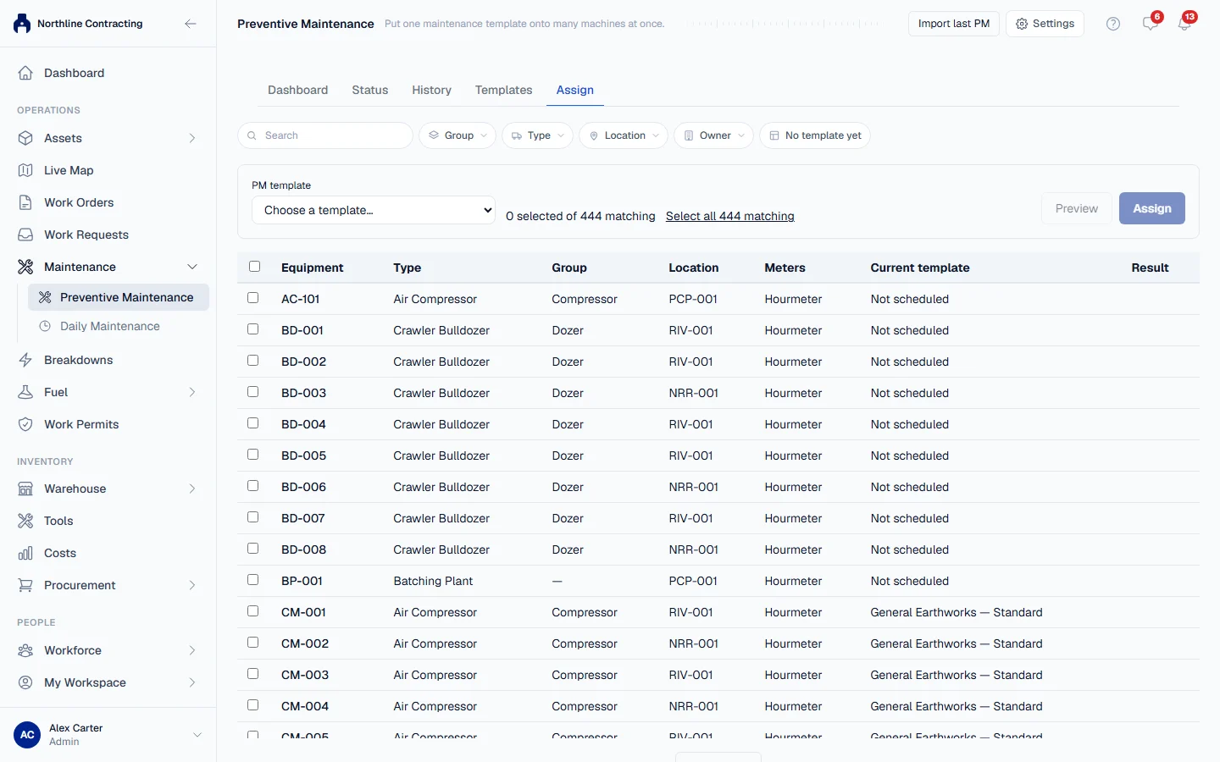Tick the checkbox for BP-001

click(252, 580)
